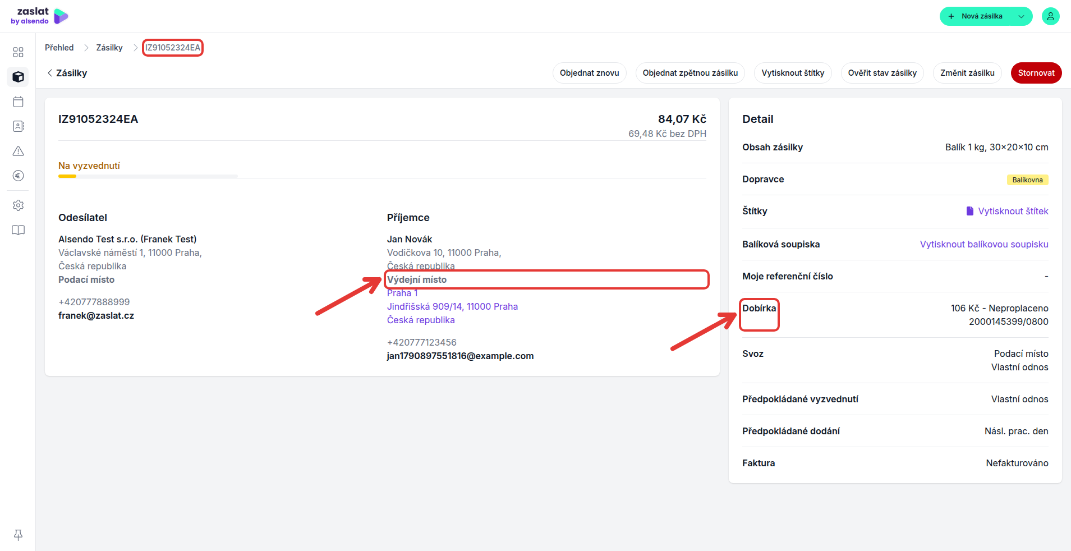The height and width of the screenshot is (551, 1071).
Task: Click Ověřit stav zásilky button
Action: click(x=882, y=73)
